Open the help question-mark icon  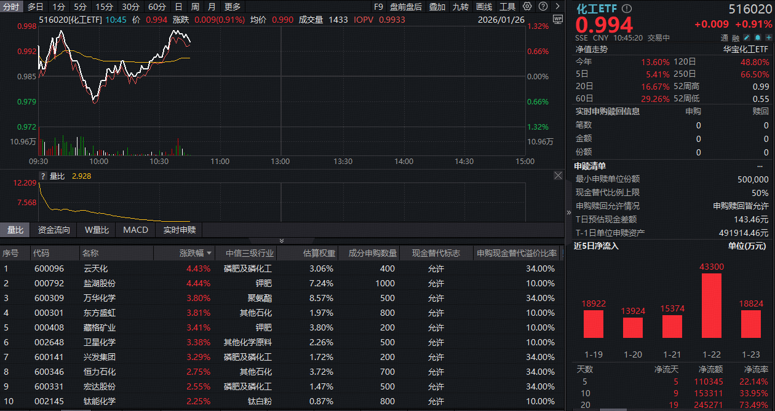click(543, 6)
